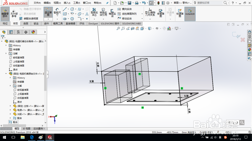Screen dimensions: 252x141
Task: Select 前视基准面 under top-level assembly
Action: [17, 57]
